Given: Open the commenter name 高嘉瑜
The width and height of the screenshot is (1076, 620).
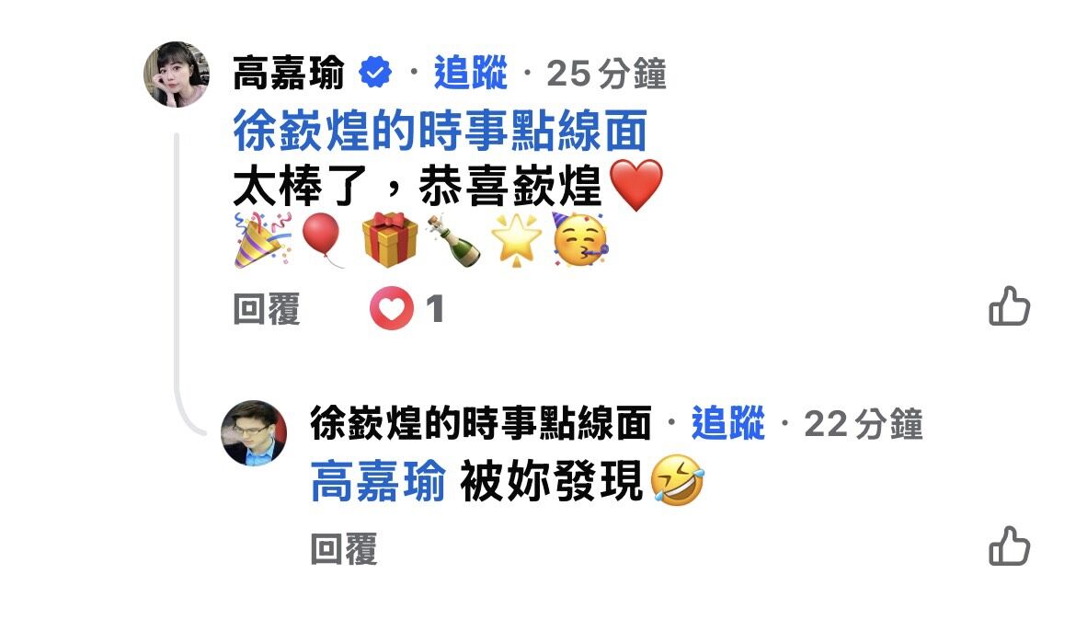Looking at the screenshot, I should [x=289, y=73].
